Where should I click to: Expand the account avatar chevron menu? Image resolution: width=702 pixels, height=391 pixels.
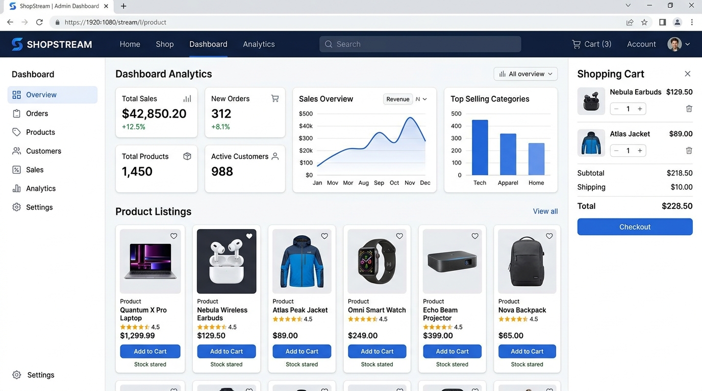coord(687,44)
